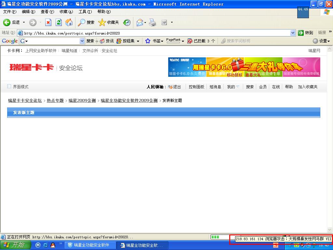Click the Google toolbar logo
Image resolution: width=333 pixels, height=250 pixels.
[9, 41]
